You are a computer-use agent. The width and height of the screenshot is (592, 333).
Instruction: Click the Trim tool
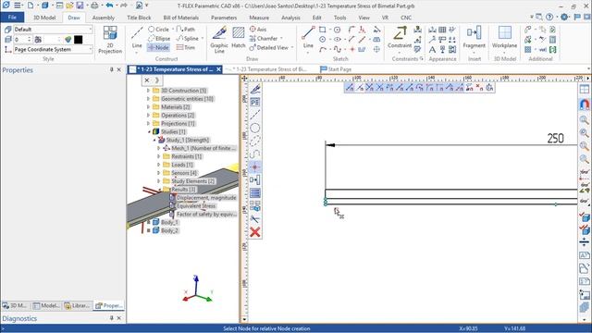click(x=185, y=47)
